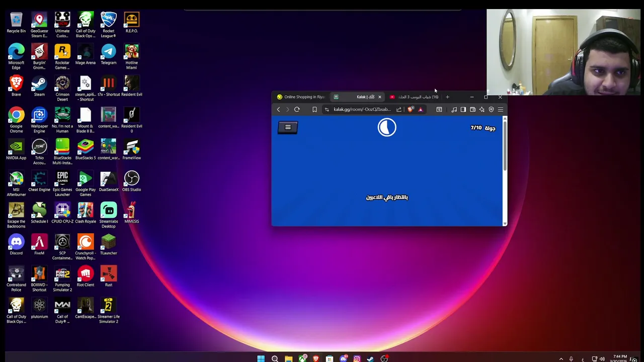Select NVIDIA App desktop icon
This screenshot has width=644, height=362.
tap(16, 150)
